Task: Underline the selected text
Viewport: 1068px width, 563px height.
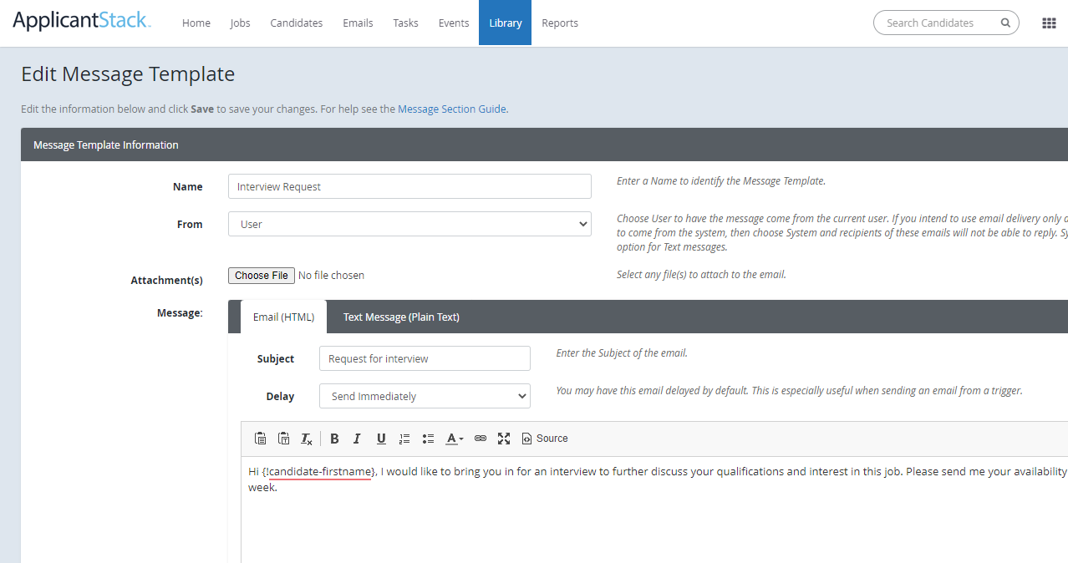Action: coord(381,438)
